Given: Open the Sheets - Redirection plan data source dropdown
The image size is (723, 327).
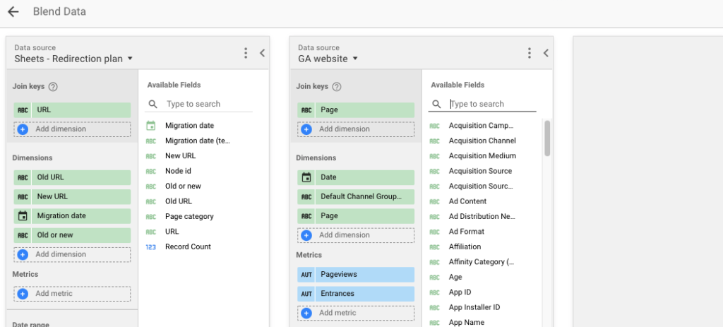Looking at the screenshot, I should (73, 59).
